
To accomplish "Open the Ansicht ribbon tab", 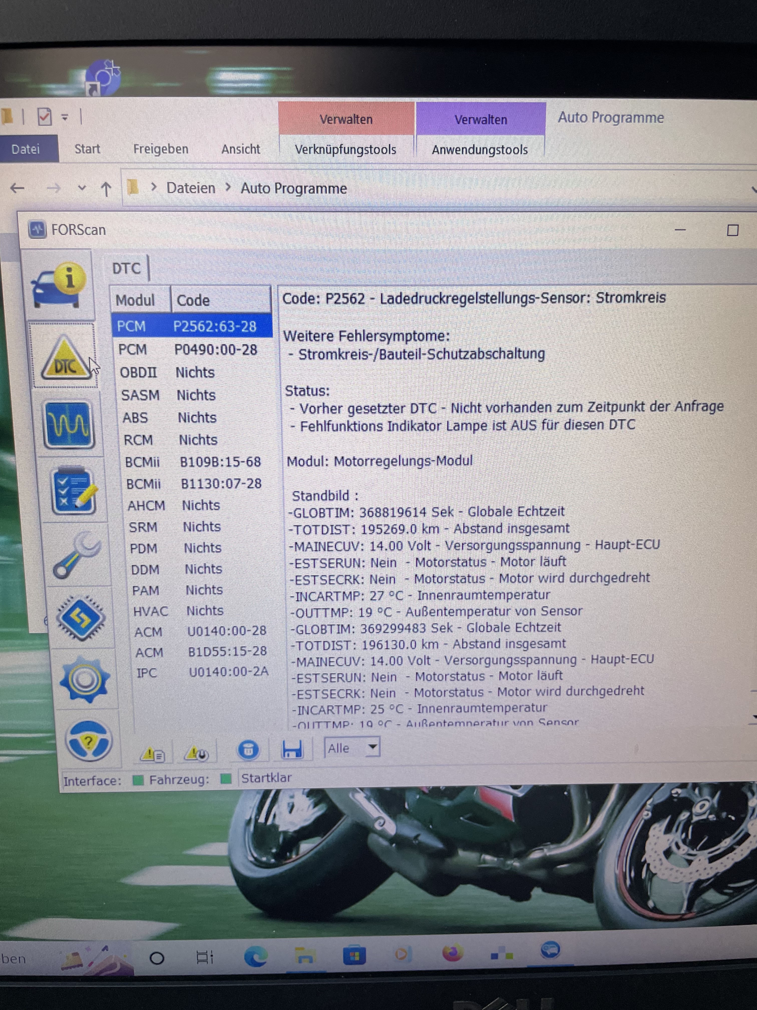I will click(x=241, y=149).
